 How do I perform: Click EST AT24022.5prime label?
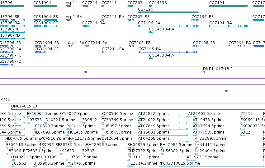(x=154, y=120)
